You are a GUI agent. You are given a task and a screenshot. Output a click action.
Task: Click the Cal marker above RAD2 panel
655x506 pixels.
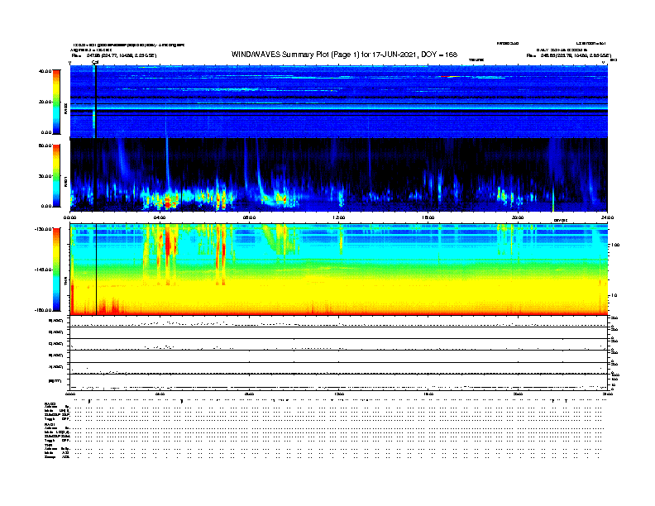tap(95, 62)
